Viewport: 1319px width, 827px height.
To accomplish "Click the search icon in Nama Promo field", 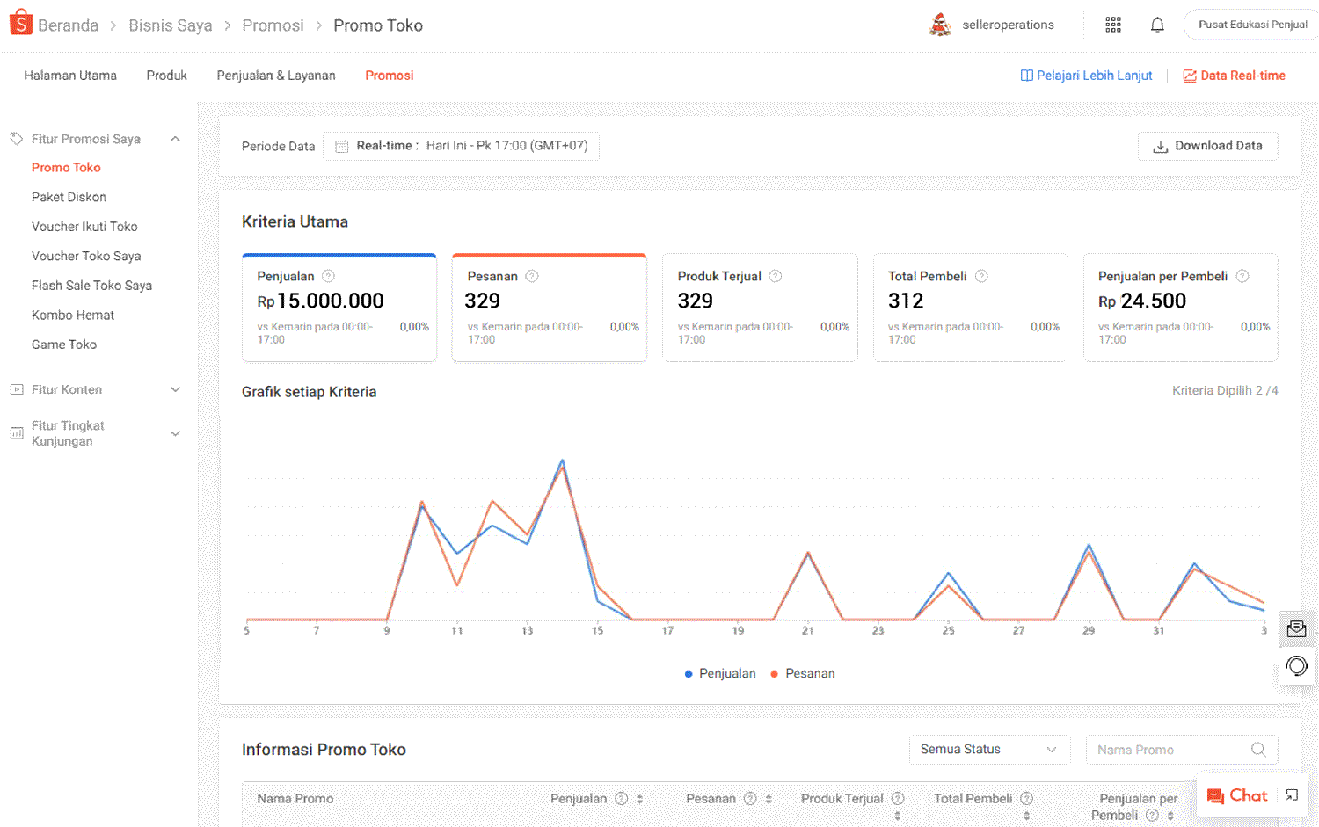I will (x=1258, y=750).
